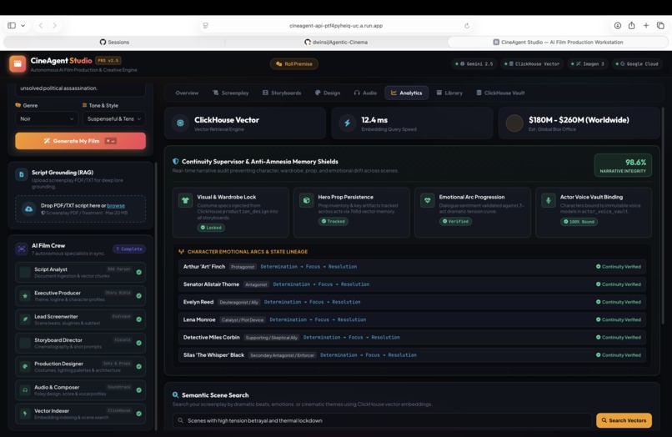Click the Storyboard Director green checkmark
The image size is (672, 437).
coord(139,343)
